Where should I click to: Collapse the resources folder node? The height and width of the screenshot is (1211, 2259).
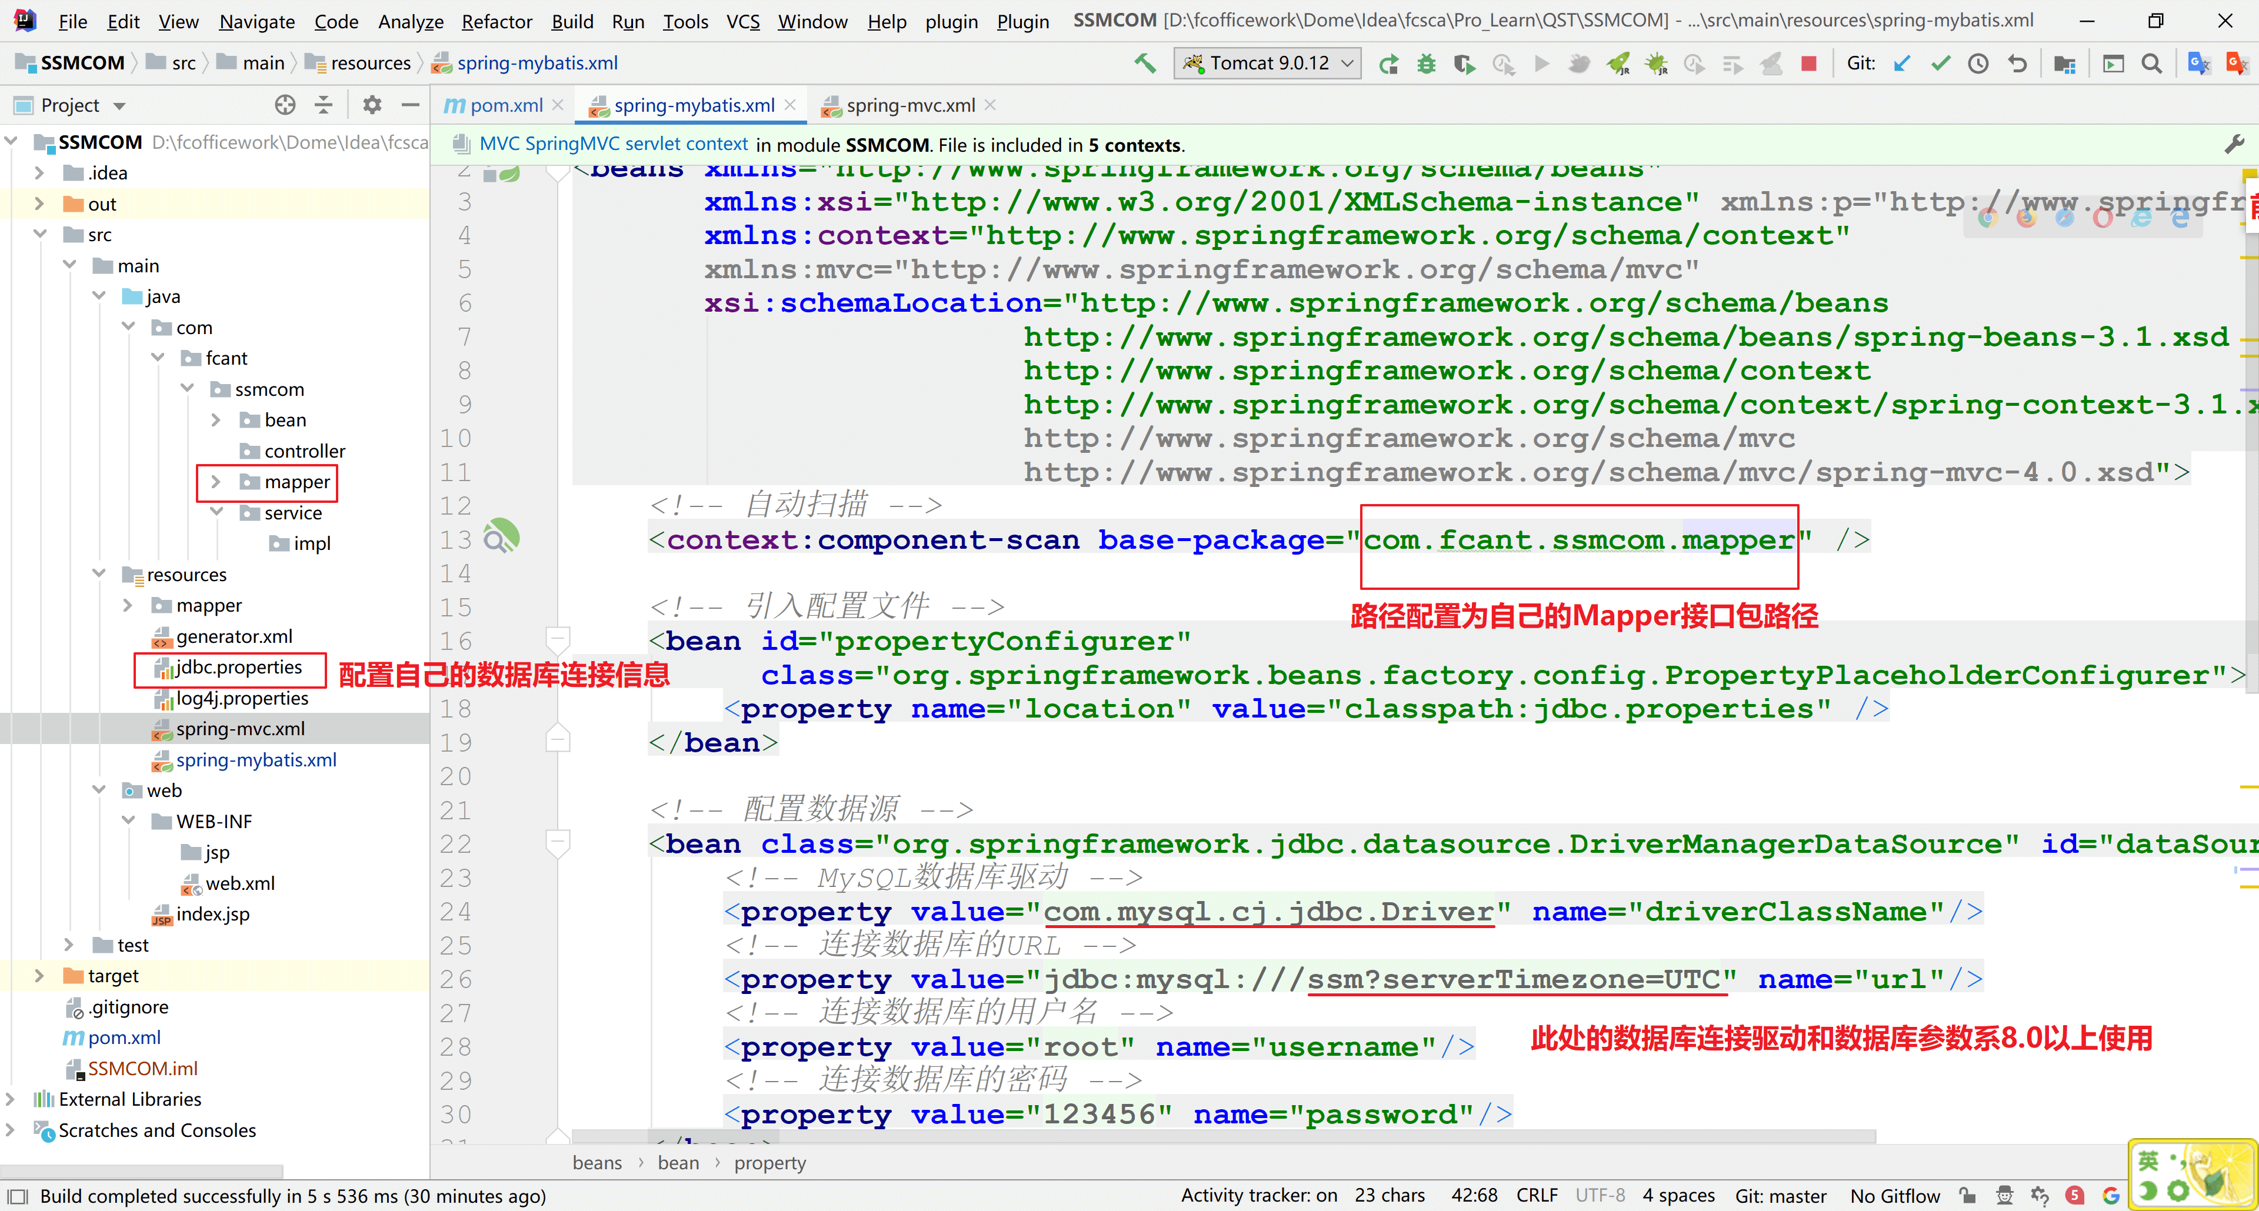coord(98,573)
